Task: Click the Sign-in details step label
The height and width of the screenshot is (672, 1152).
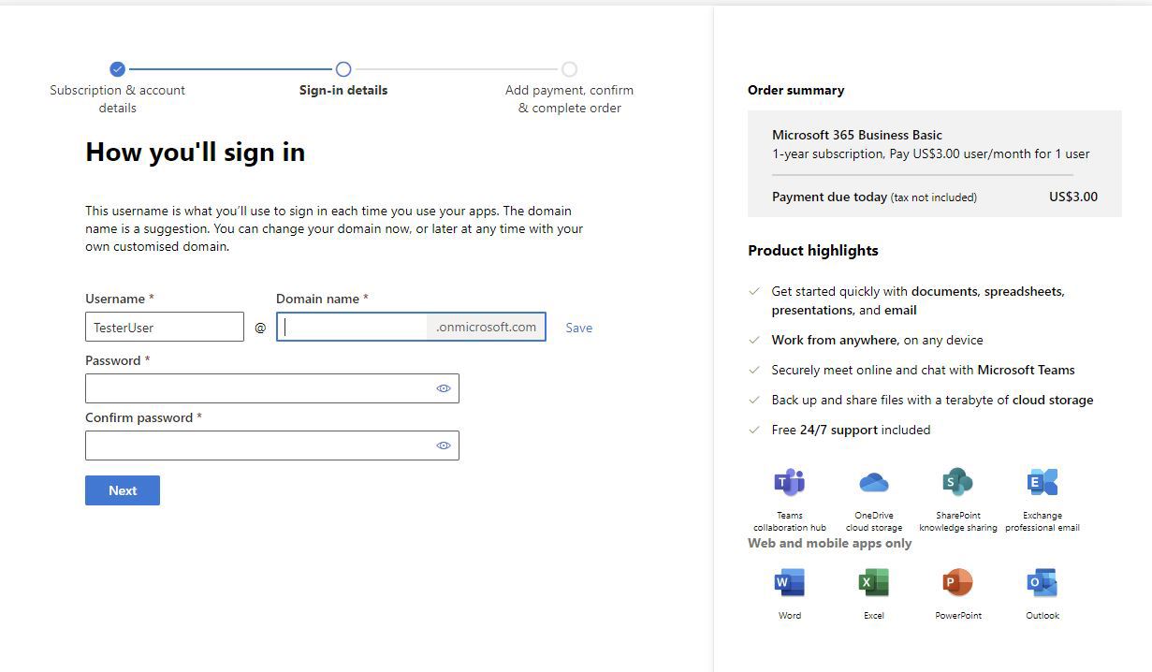Action: tap(343, 91)
